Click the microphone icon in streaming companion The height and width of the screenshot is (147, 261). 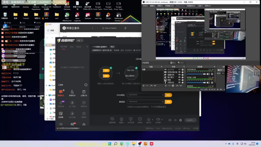(x=148, y=120)
